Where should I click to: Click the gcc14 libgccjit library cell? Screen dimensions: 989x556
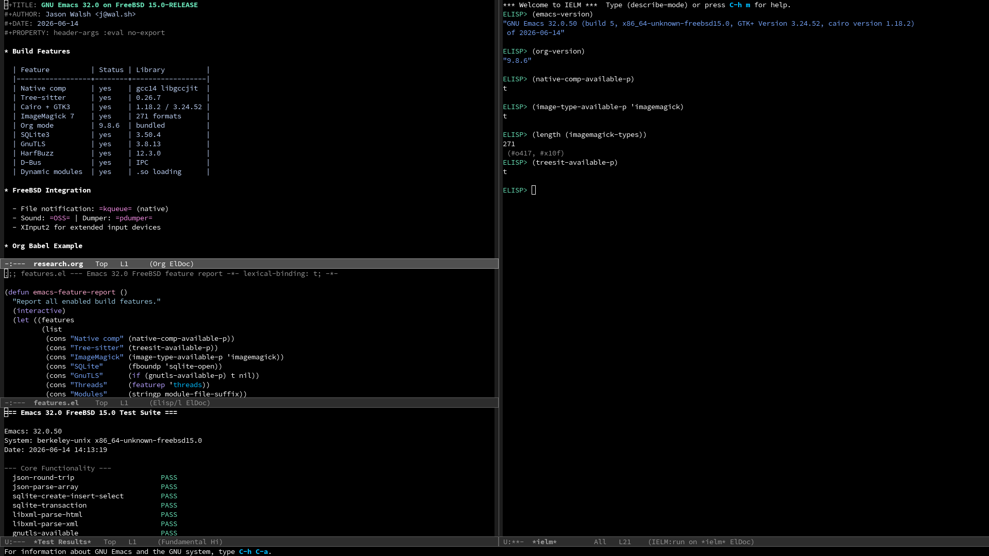[x=167, y=88]
